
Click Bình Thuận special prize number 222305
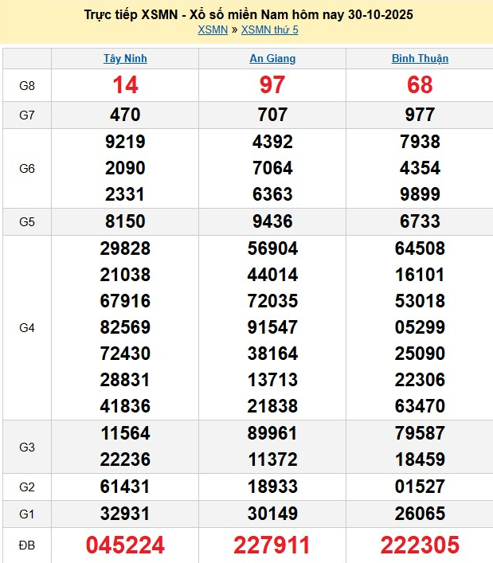[420, 545]
